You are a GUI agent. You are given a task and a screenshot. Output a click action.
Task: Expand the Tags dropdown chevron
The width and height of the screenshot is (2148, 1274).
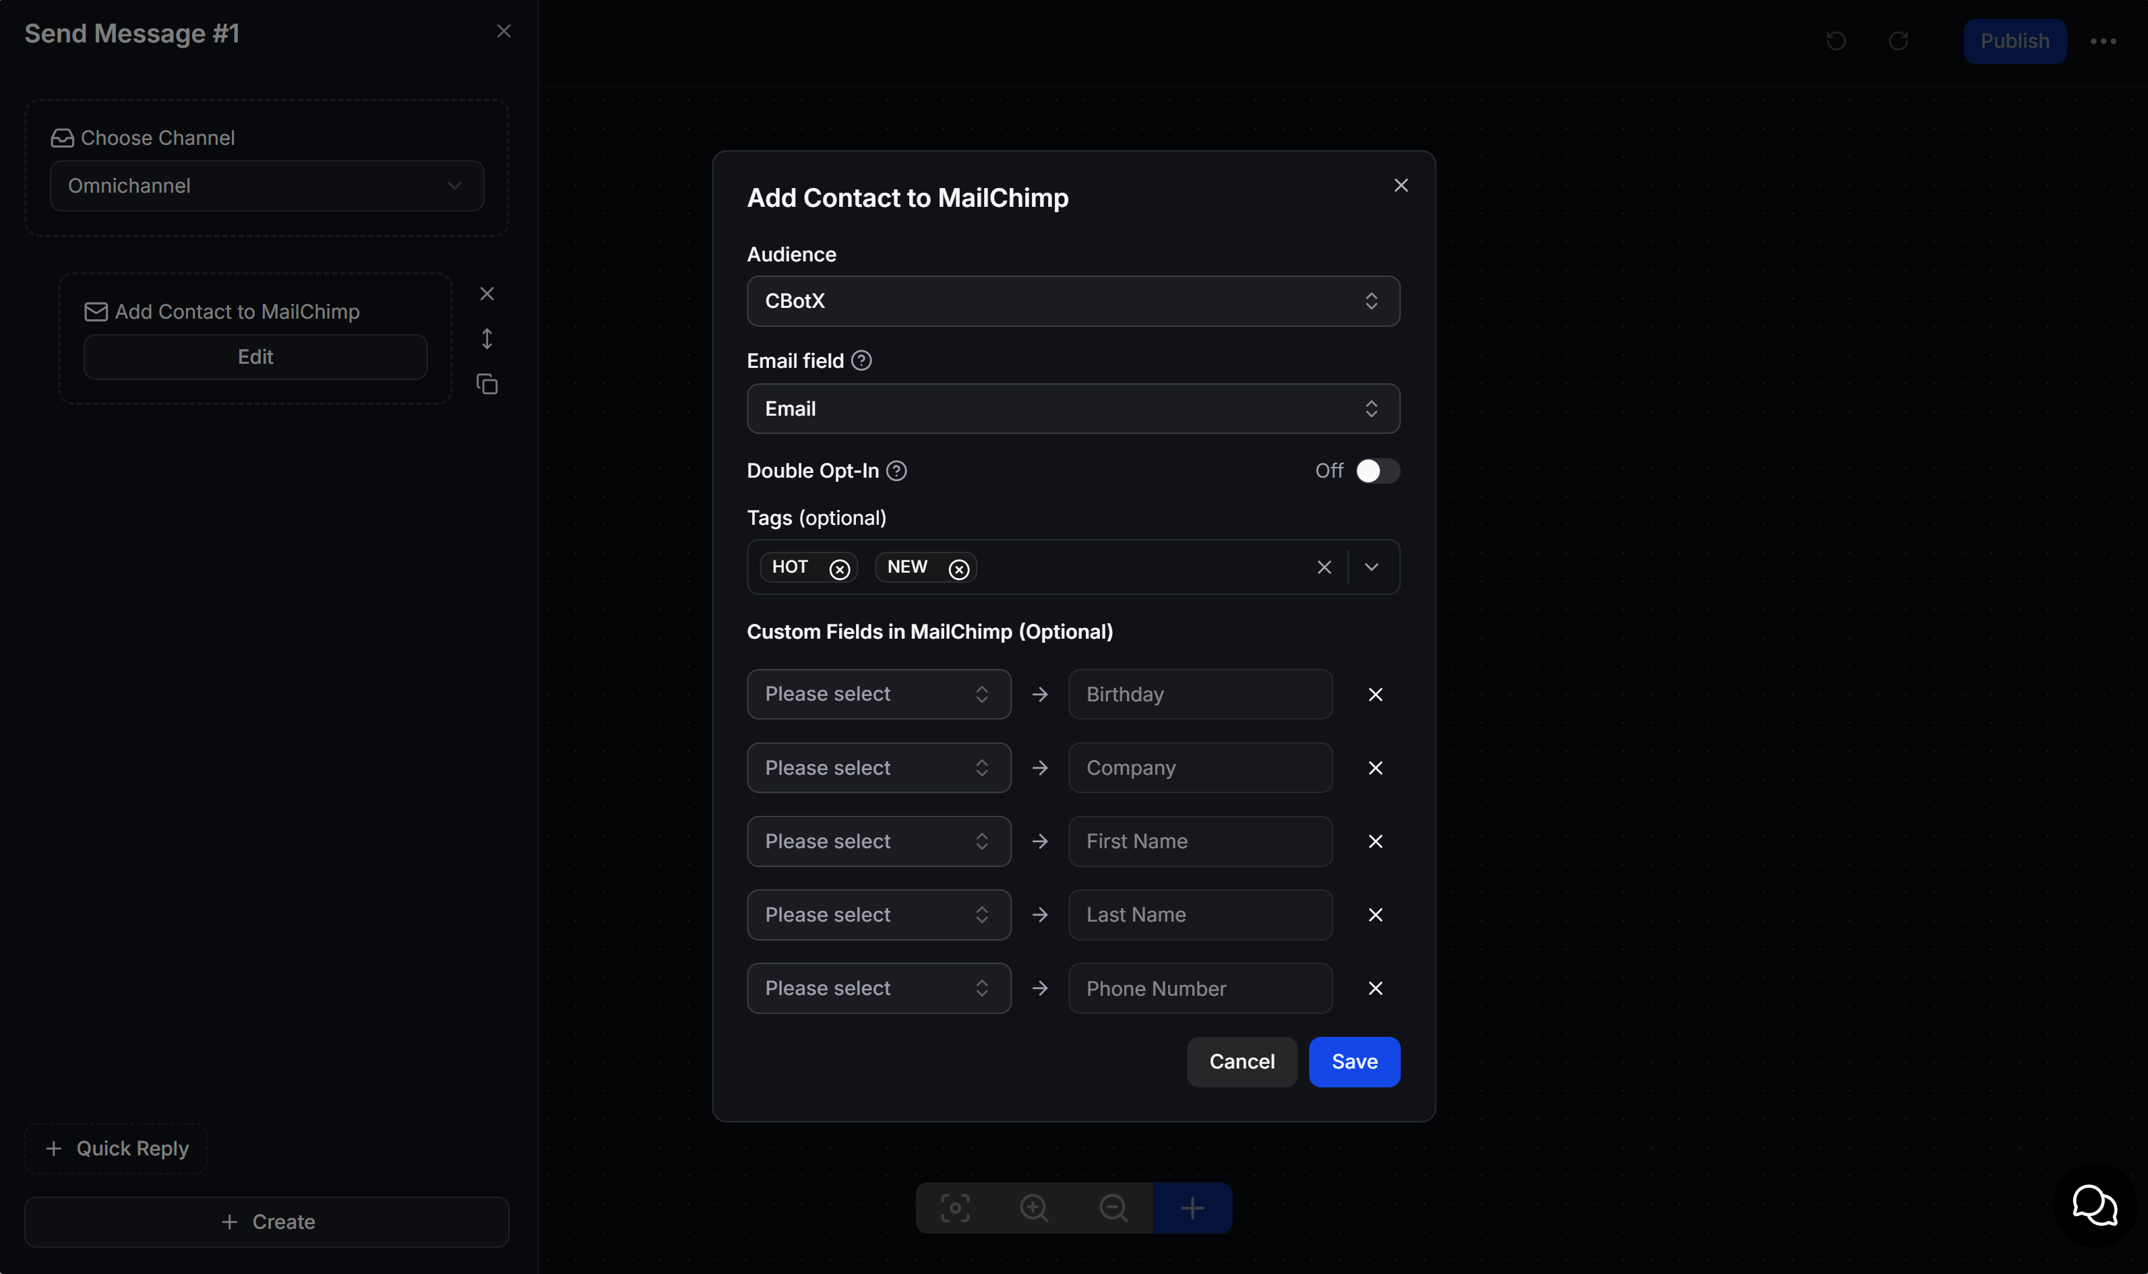pos(1372,567)
